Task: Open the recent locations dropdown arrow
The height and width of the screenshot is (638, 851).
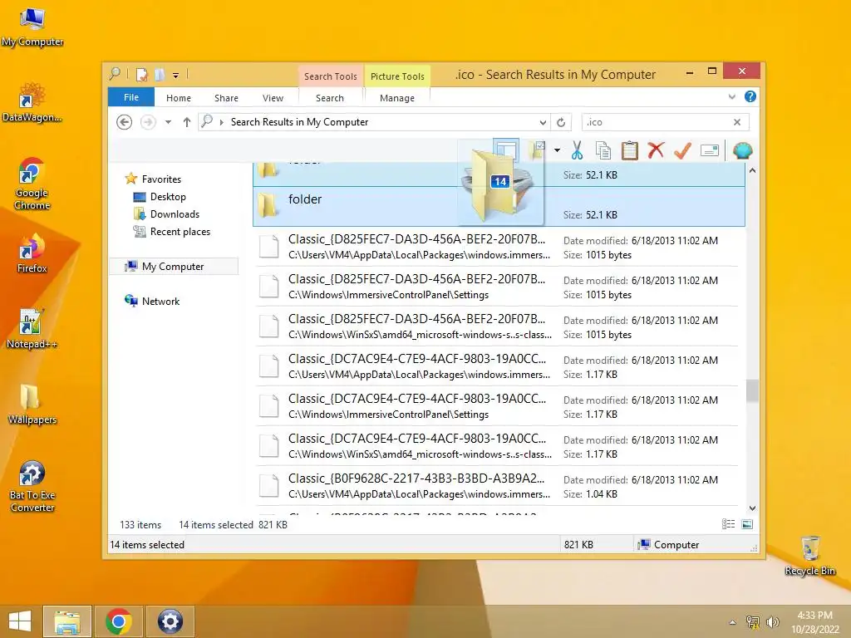Action: 168,122
